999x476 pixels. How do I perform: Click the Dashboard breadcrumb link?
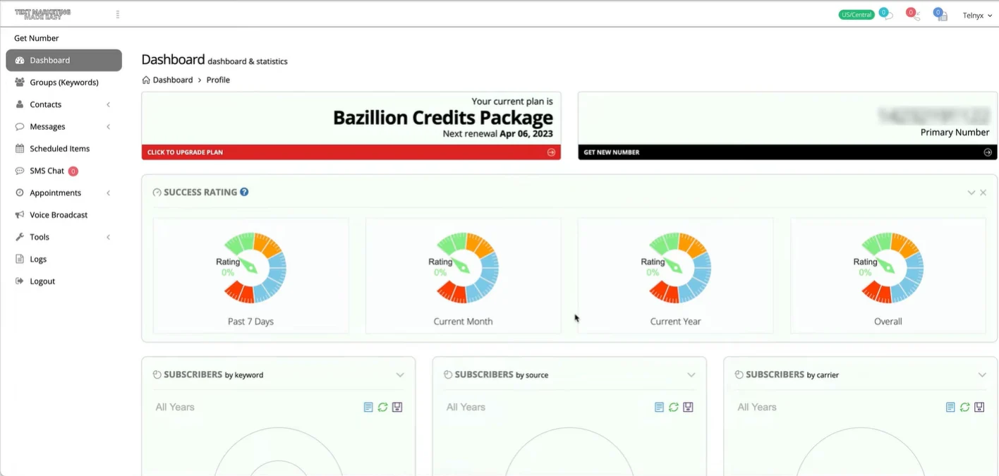tap(173, 80)
